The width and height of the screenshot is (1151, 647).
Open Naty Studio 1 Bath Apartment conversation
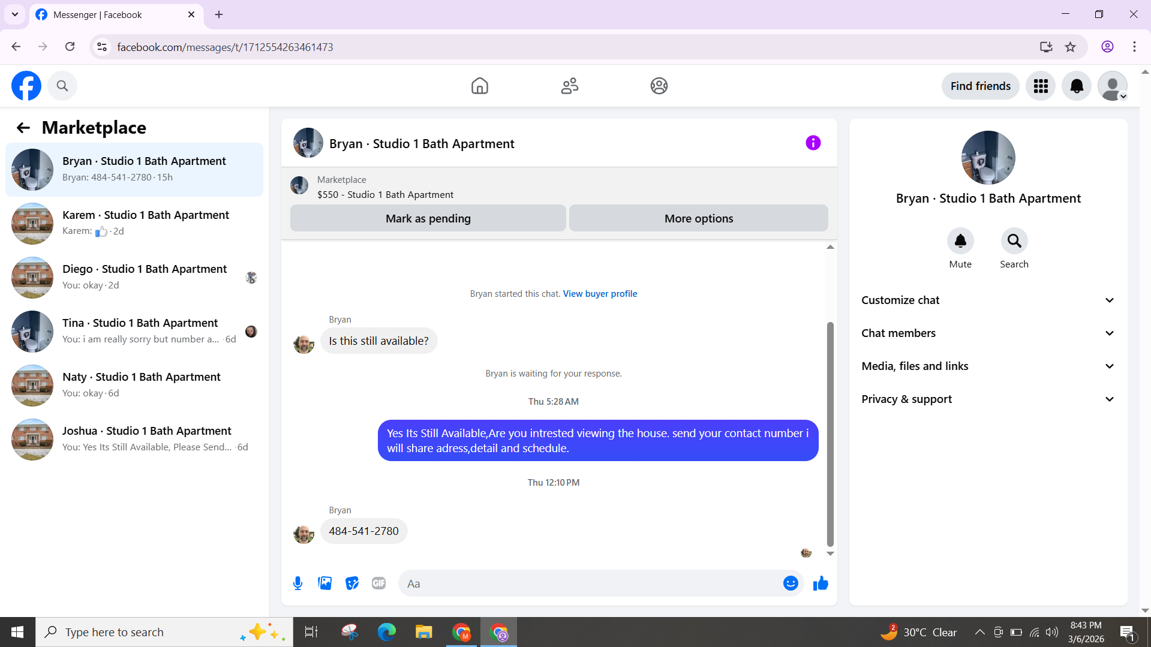134,386
